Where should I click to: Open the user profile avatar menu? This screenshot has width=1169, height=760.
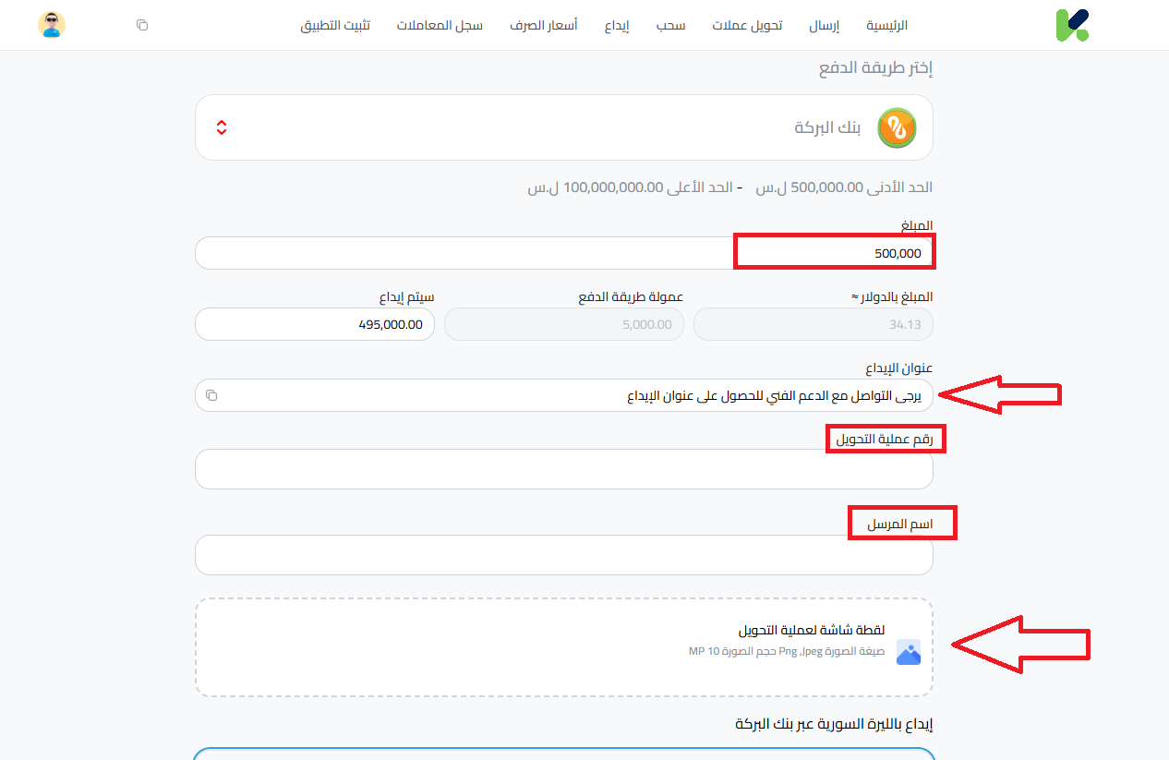pyautogui.click(x=53, y=24)
